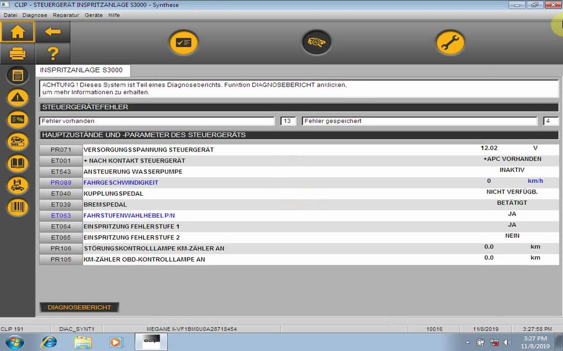Click the ET063 status button

pos(61,216)
